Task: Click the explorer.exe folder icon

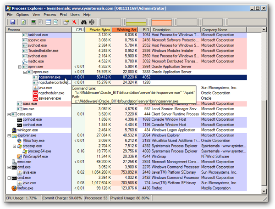Action: (x=14, y=136)
